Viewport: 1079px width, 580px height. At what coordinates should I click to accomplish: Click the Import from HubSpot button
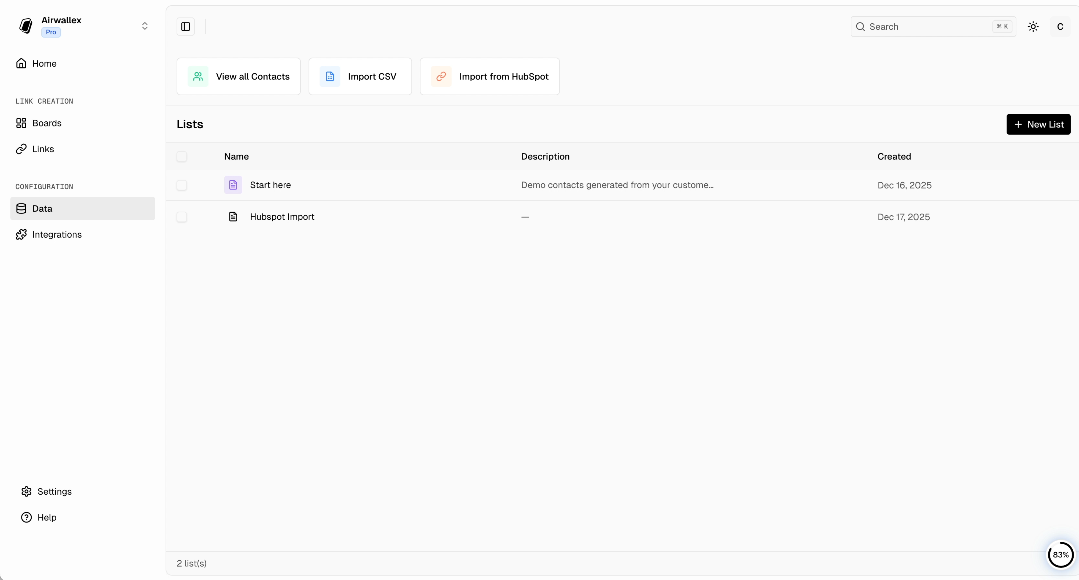(x=490, y=76)
